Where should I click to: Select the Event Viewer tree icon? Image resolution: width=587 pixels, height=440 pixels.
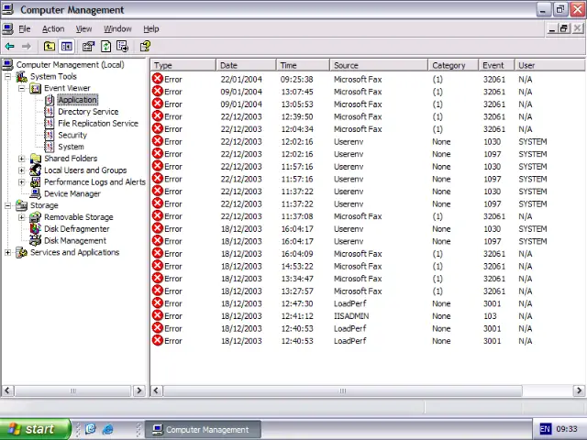36,88
